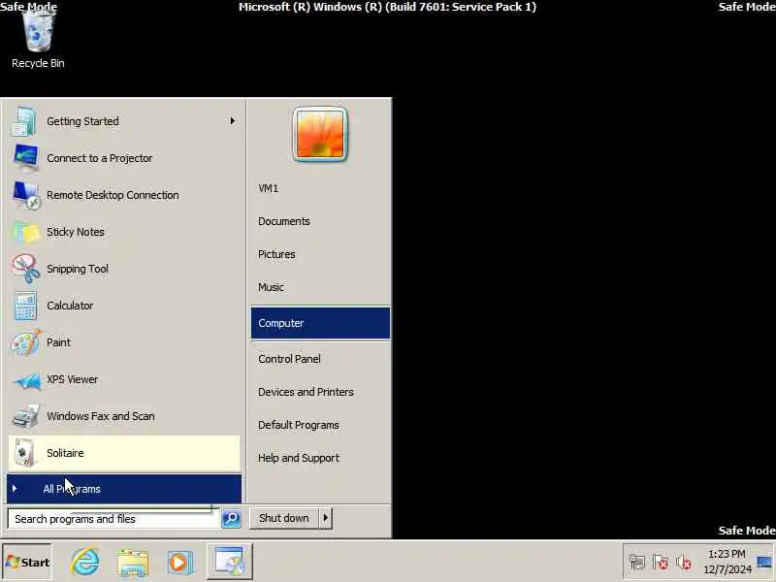Click the volume speaker tray icon
Screen dimensions: 776x582
(x=684, y=562)
